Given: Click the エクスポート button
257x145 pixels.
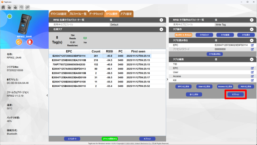Looking at the screenshot, I should pos(72,139).
